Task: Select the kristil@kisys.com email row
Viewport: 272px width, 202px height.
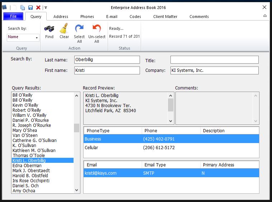Action: [172, 173]
